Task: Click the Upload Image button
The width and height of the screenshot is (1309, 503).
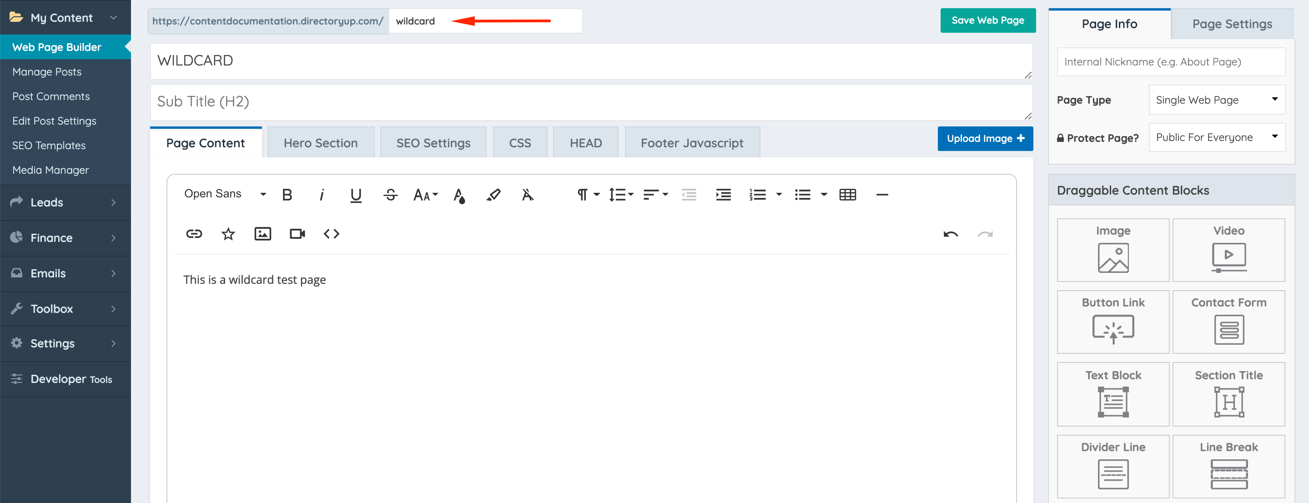Action: click(x=985, y=138)
